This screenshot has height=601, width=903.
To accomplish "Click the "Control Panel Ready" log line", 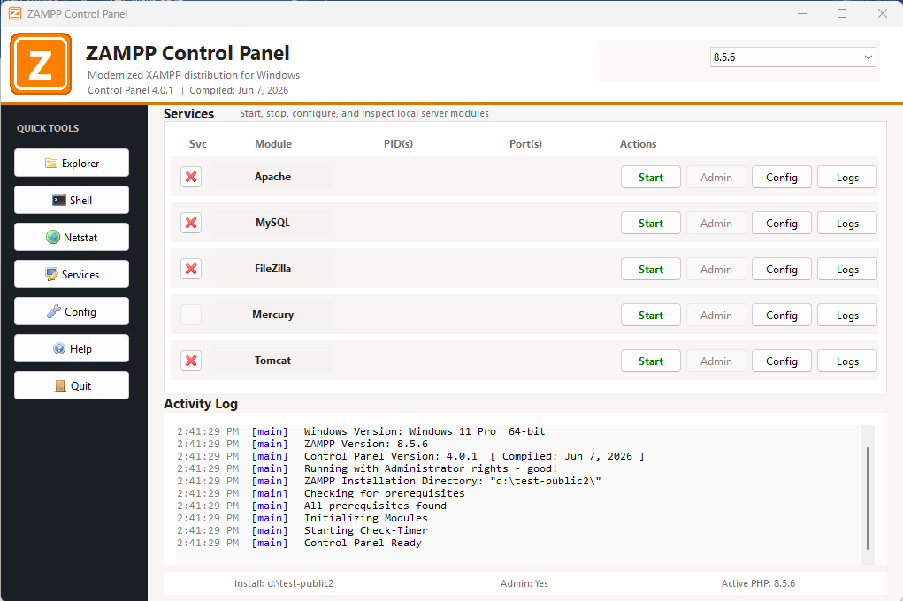I will coord(363,543).
